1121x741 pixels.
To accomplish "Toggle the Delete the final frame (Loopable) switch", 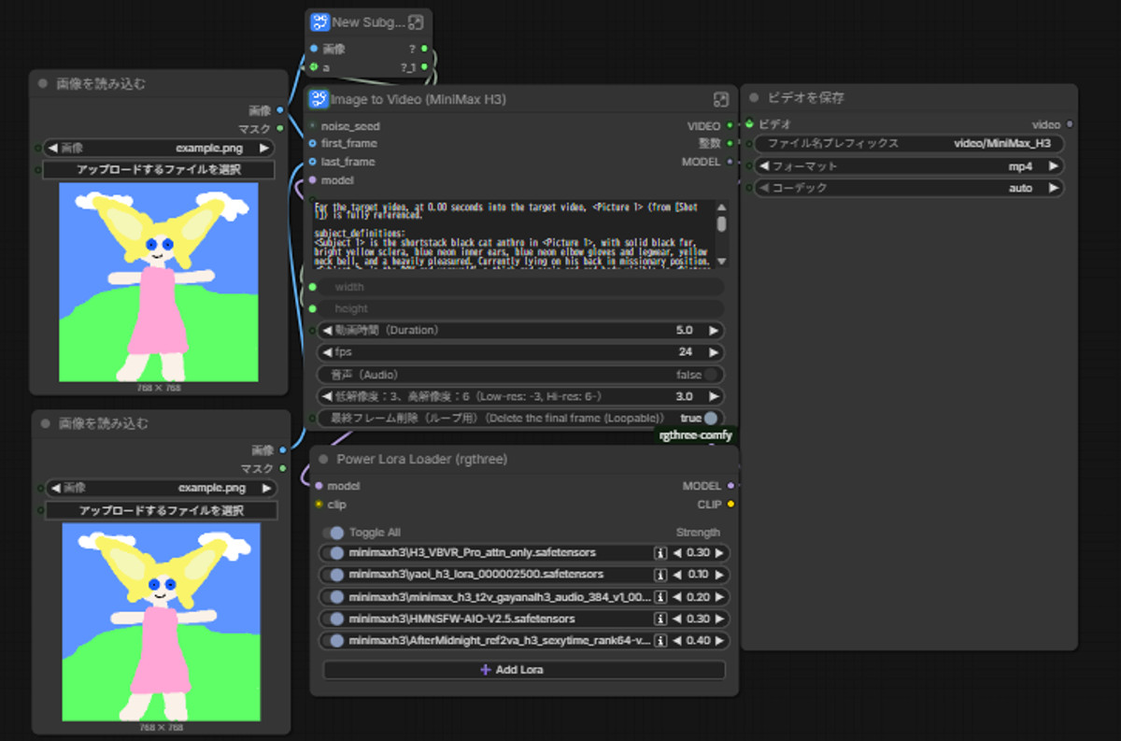I will click(x=712, y=419).
